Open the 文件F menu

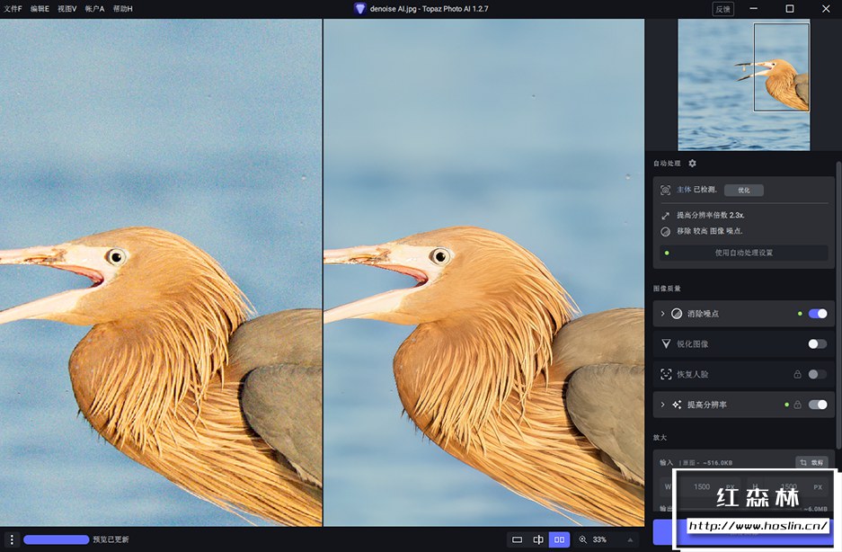coord(13,8)
